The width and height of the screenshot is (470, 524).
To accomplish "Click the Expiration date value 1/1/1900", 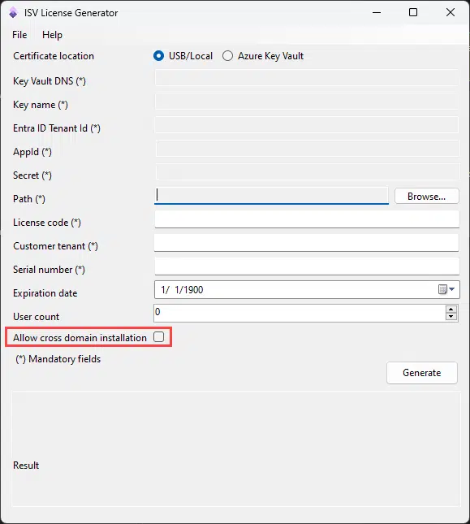I will click(182, 290).
